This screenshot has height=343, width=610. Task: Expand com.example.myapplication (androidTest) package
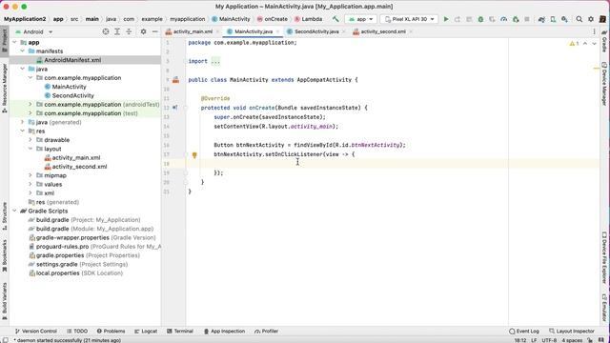point(30,104)
